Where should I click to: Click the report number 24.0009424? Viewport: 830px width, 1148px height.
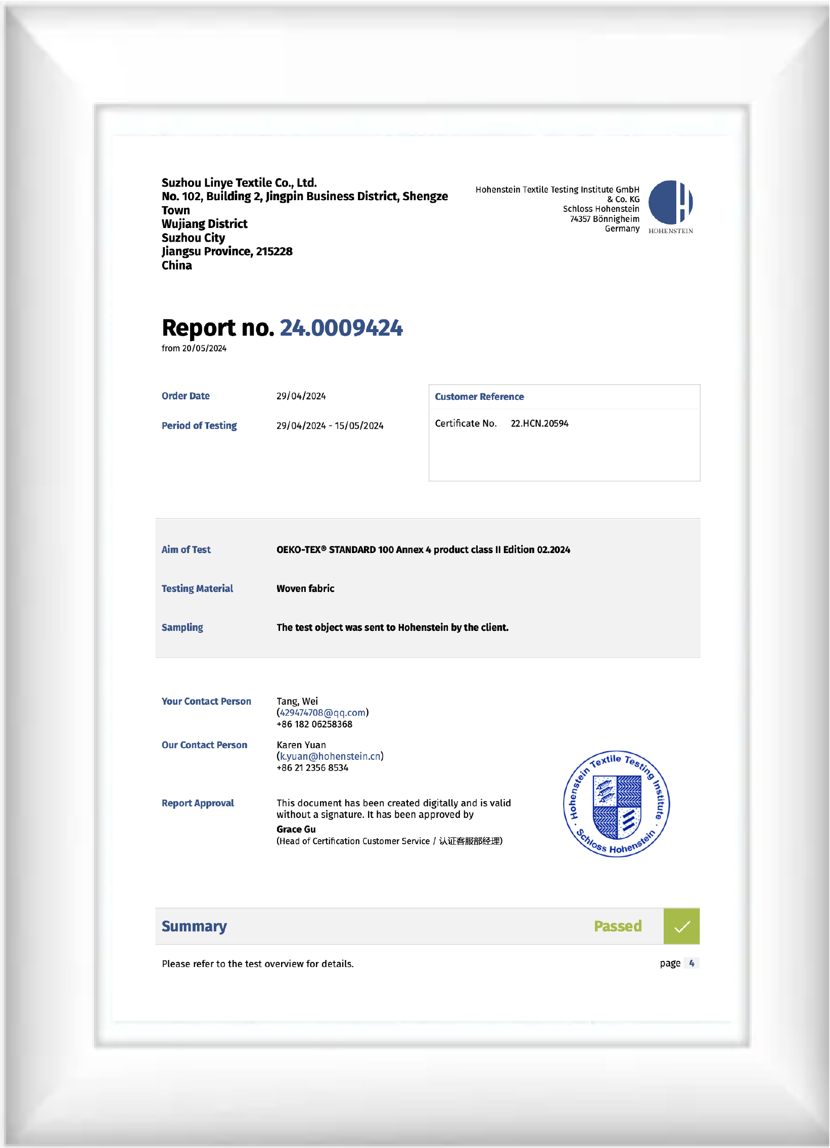[x=341, y=328]
